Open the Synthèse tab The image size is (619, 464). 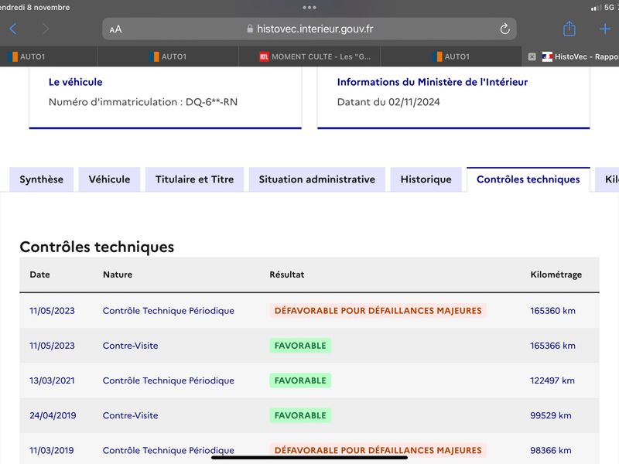[x=42, y=179]
